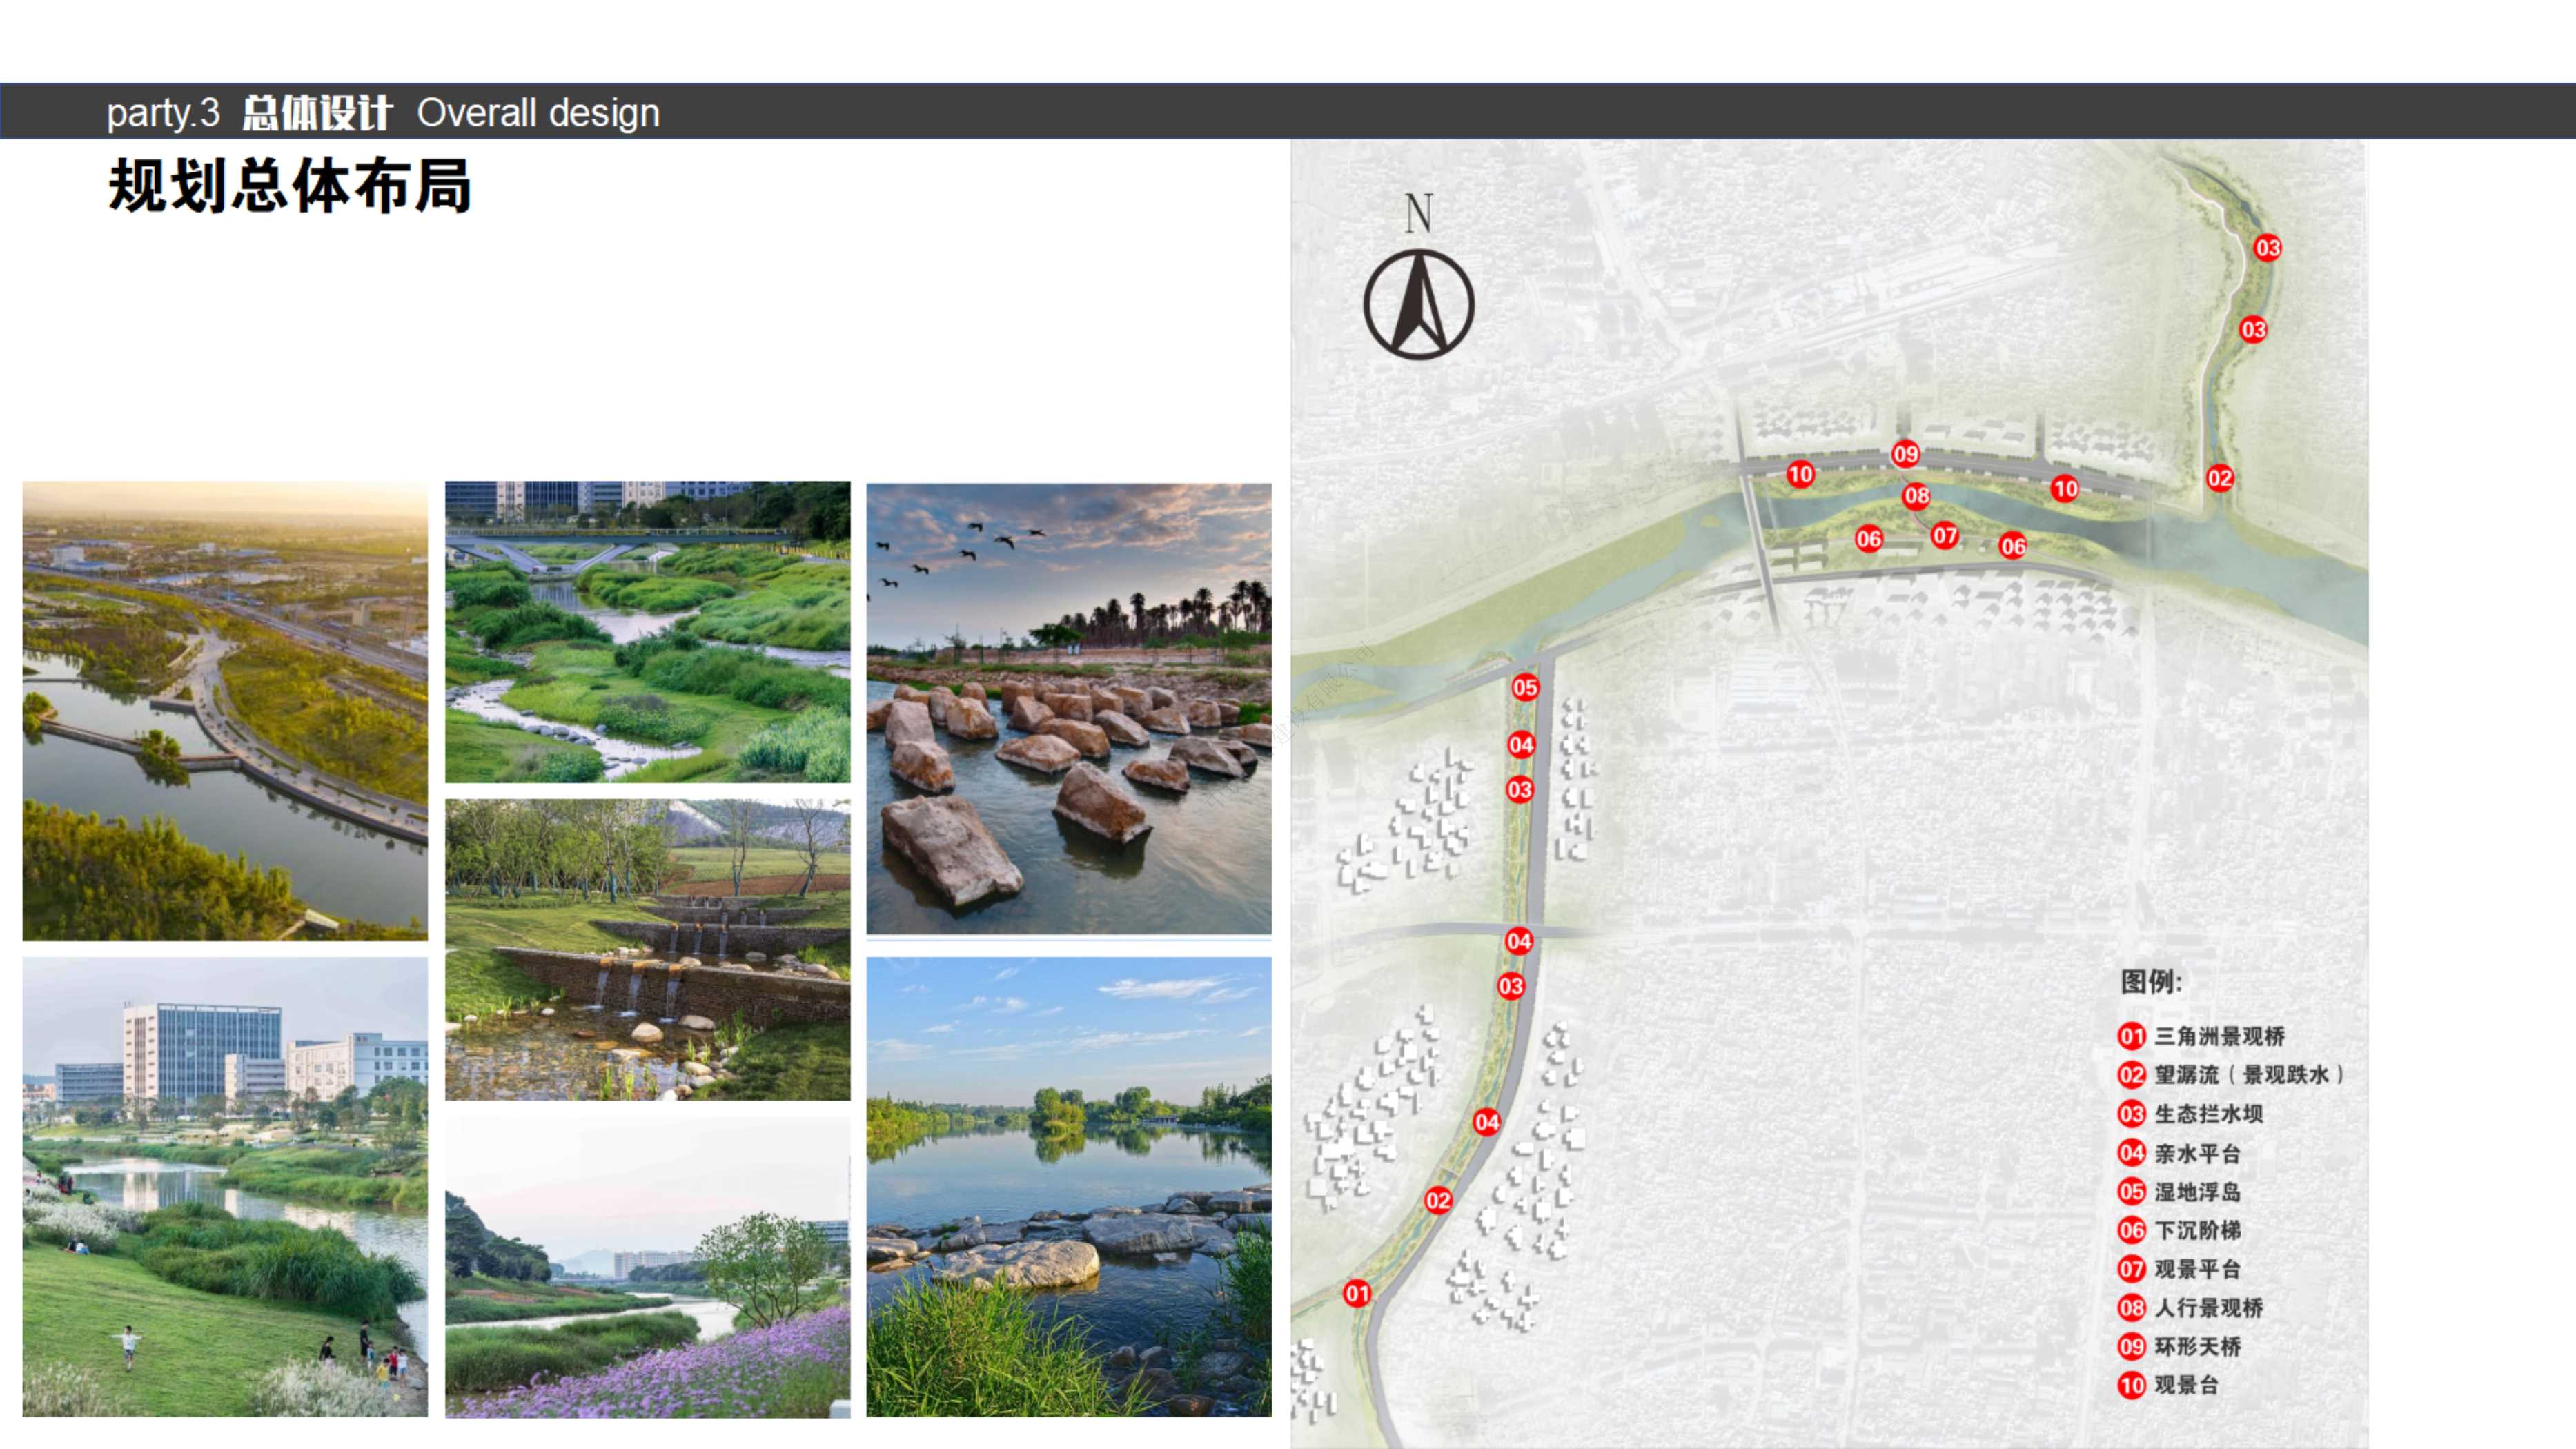This screenshot has height=1449, width=2576.
Task: Click the red 01 badge in the legend
Action: coord(2131,1036)
